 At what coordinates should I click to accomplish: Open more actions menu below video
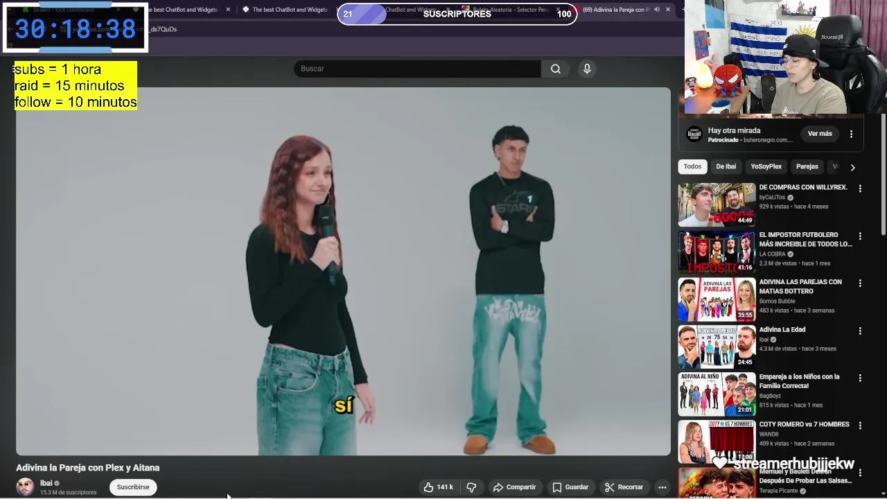point(662,487)
